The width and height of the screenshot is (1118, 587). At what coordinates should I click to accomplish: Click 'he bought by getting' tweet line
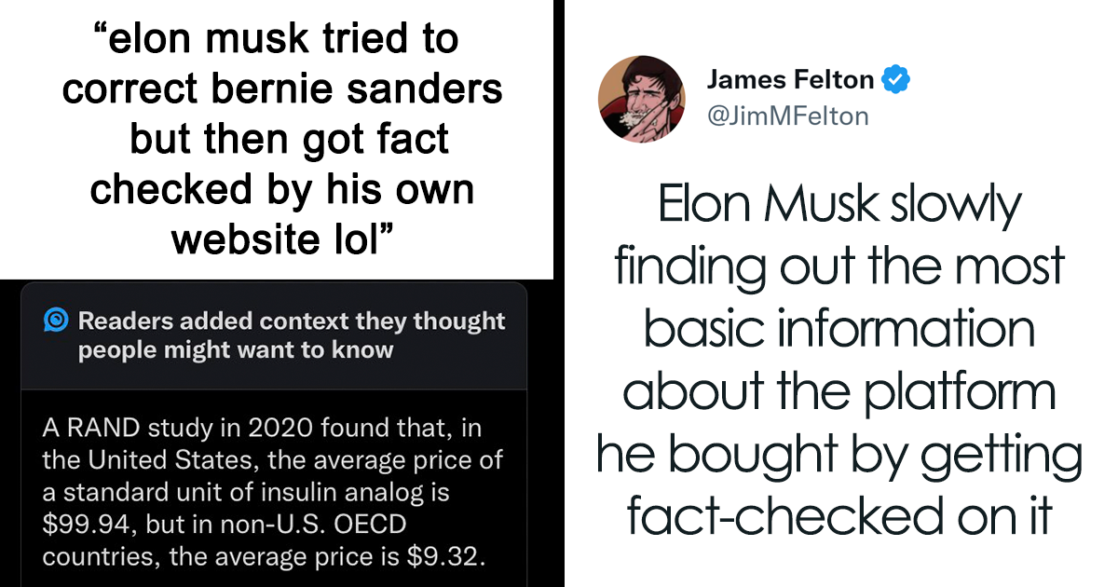(838, 455)
